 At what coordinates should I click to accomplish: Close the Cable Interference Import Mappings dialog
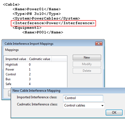[99, 44]
